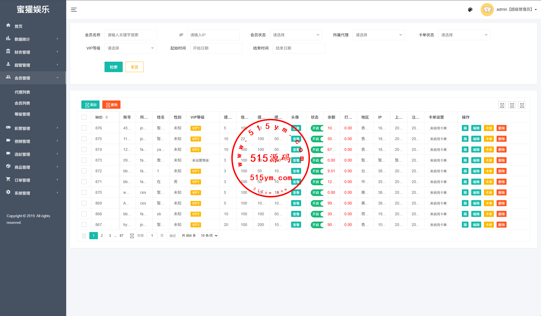Open 代理列表 submenu item
Image resolution: width=541 pixels, height=316 pixels.
22,92
